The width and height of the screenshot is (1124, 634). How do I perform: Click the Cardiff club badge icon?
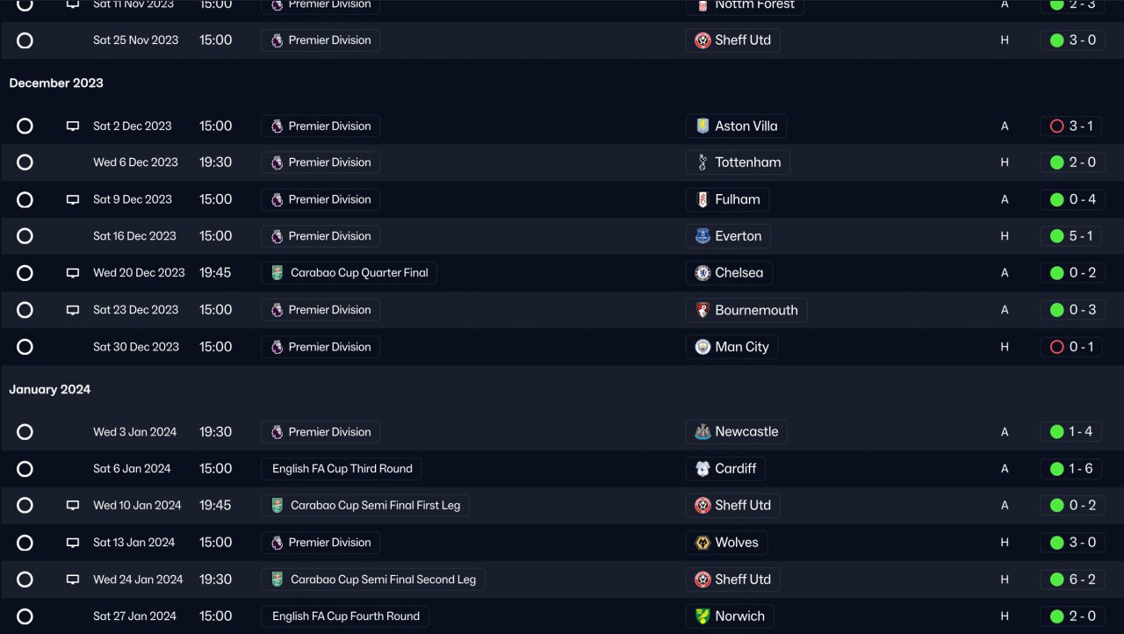[702, 469]
